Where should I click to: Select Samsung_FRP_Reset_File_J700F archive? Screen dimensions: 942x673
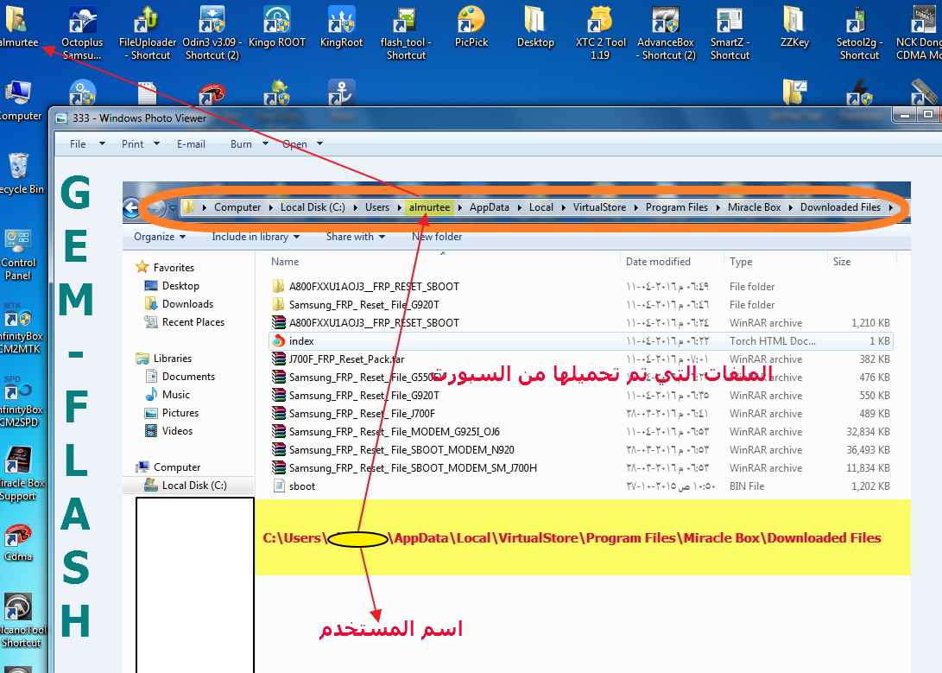point(580,414)
